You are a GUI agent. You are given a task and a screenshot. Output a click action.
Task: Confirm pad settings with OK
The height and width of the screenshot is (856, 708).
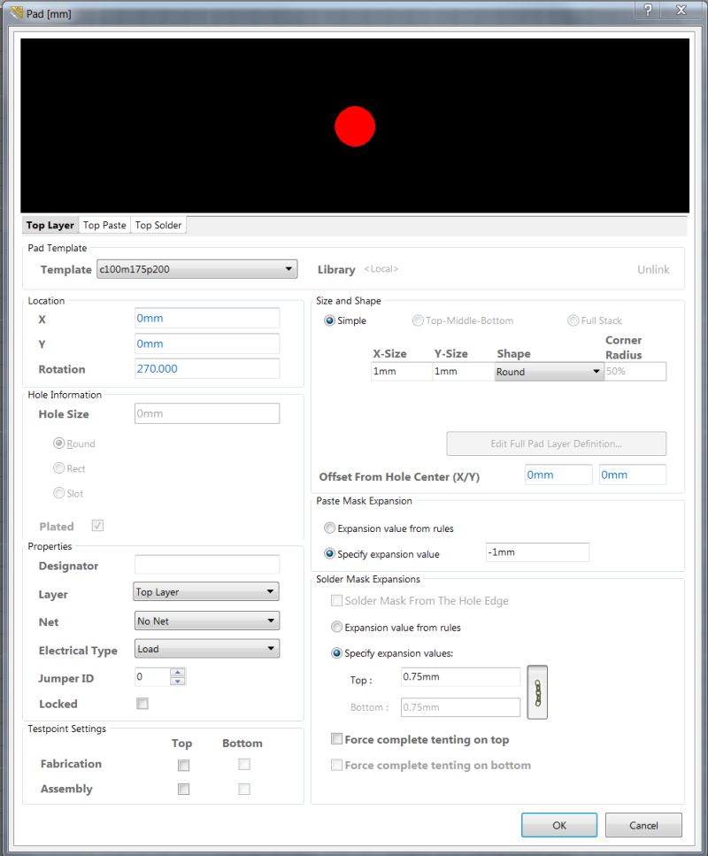559,824
